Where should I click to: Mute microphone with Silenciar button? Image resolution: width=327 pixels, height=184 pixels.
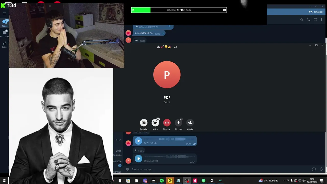(x=178, y=123)
